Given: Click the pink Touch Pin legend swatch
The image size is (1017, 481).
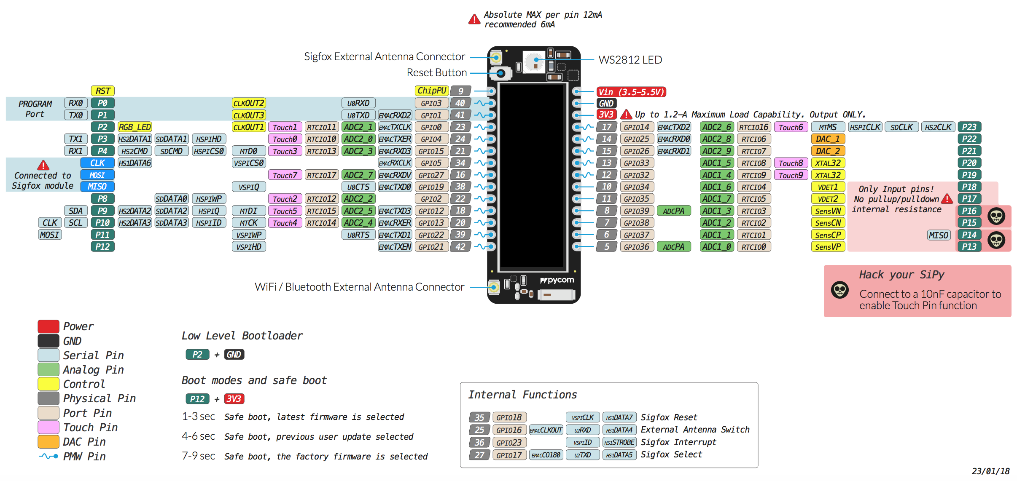Looking at the screenshot, I should tap(48, 427).
